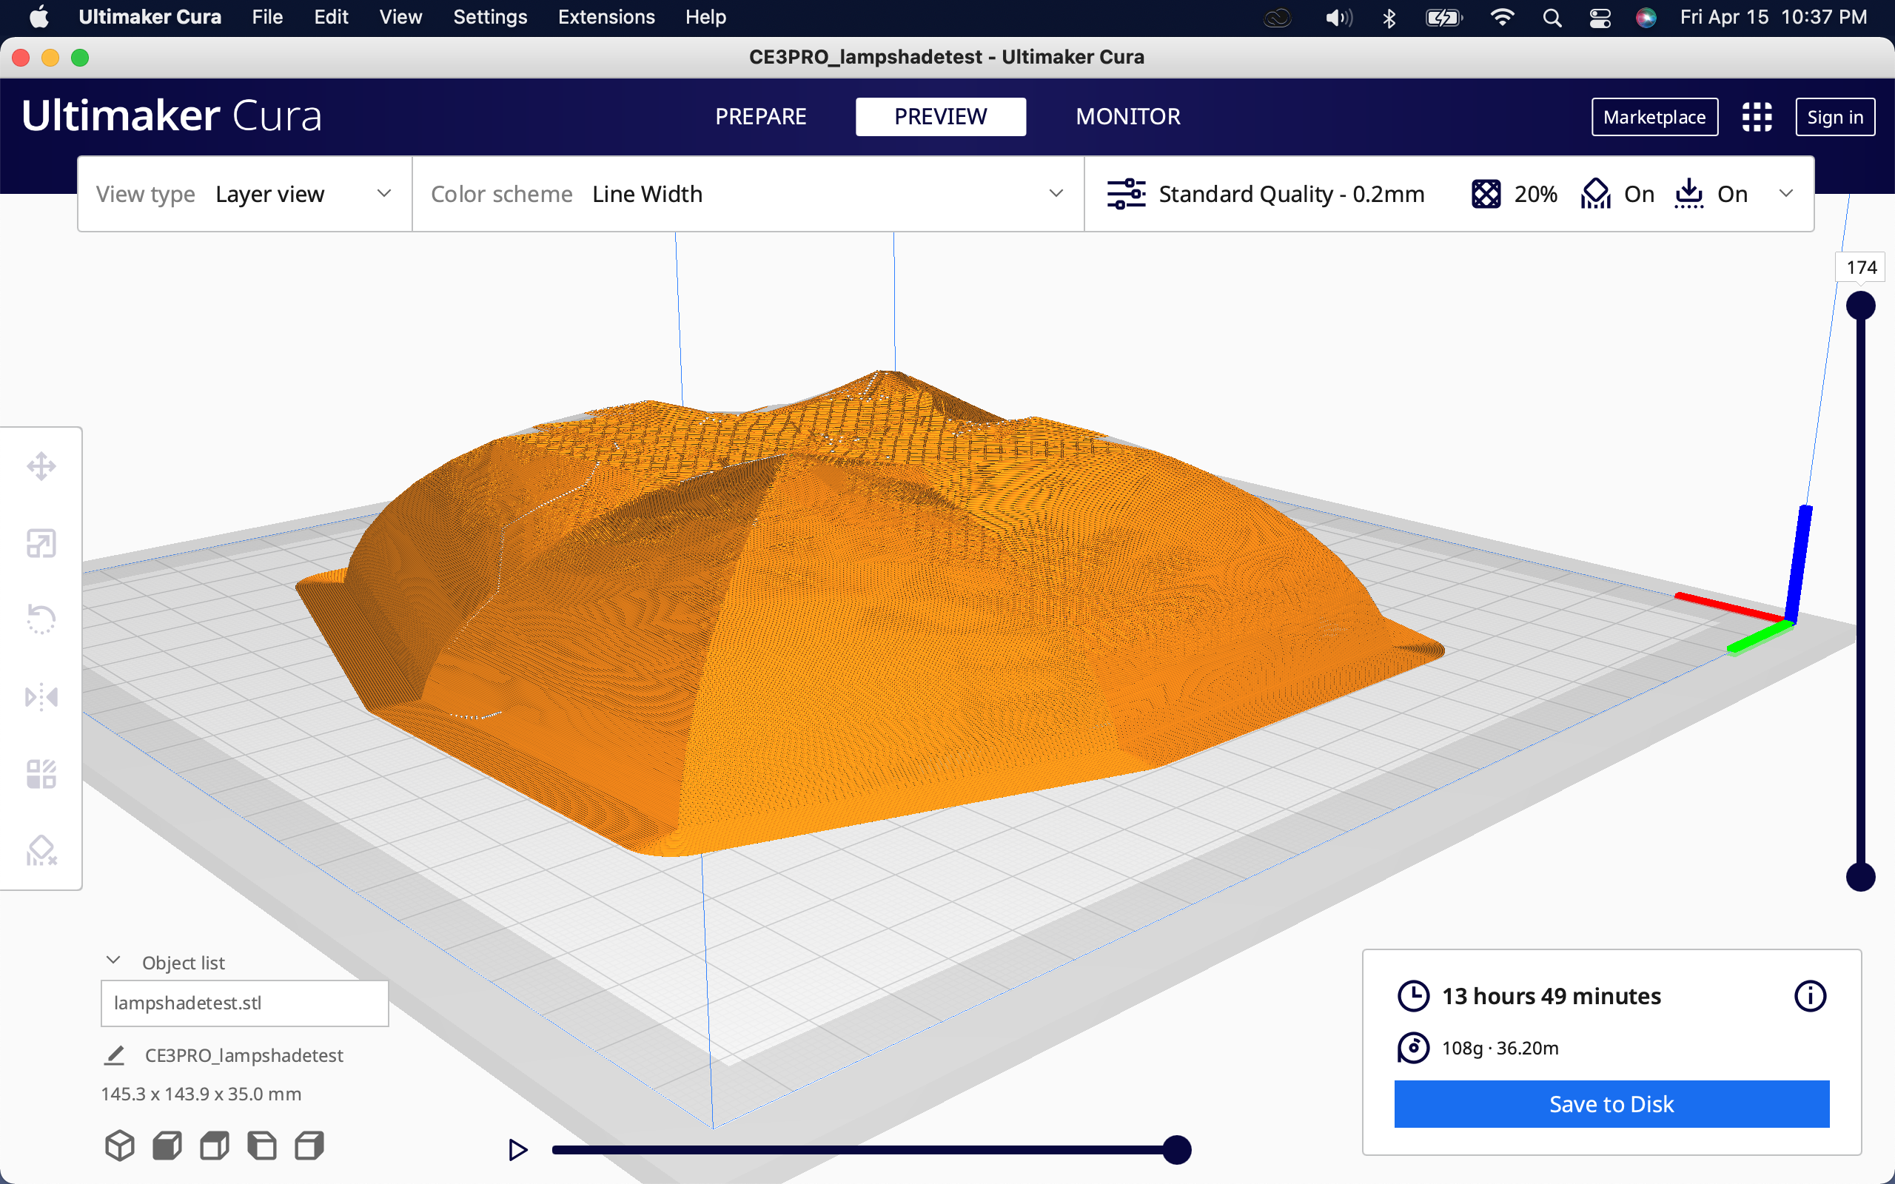Image resolution: width=1895 pixels, height=1184 pixels.
Task: Click the Scale/Resize tool icon
Action: [39, 543]
